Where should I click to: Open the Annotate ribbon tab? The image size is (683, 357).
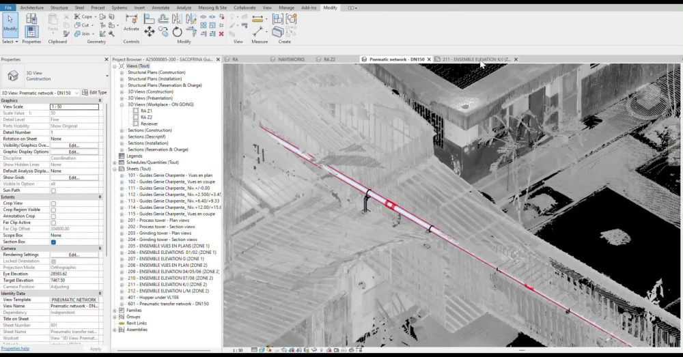point(161,8)
